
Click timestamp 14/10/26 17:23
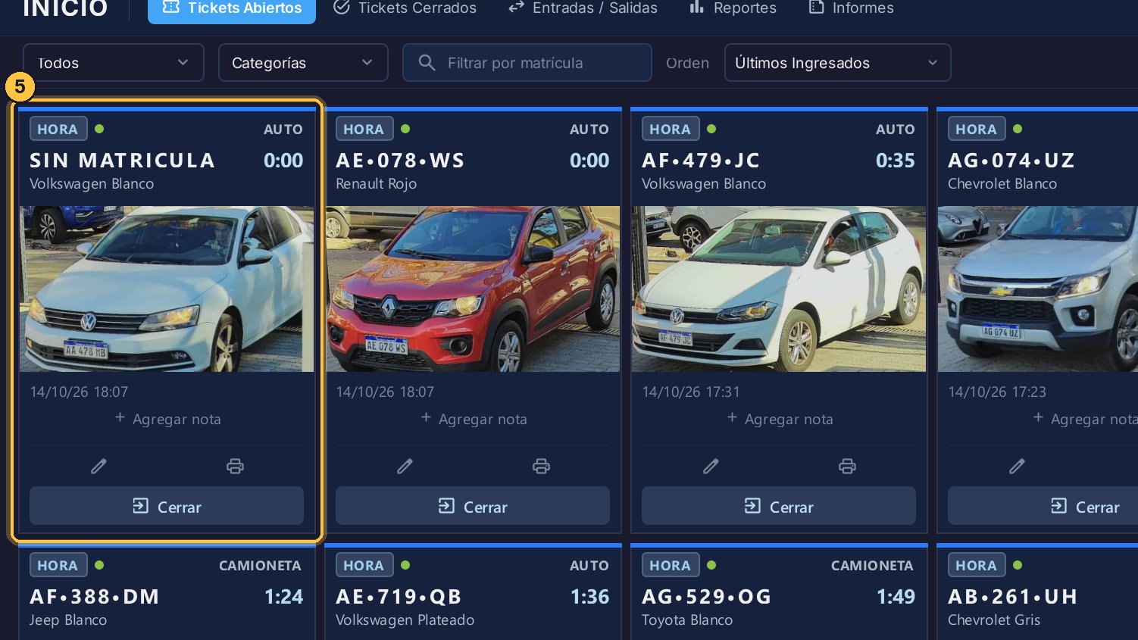click(x=997, y=392)
